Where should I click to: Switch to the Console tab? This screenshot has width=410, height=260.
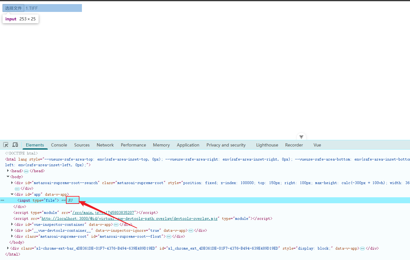[59, 145]
